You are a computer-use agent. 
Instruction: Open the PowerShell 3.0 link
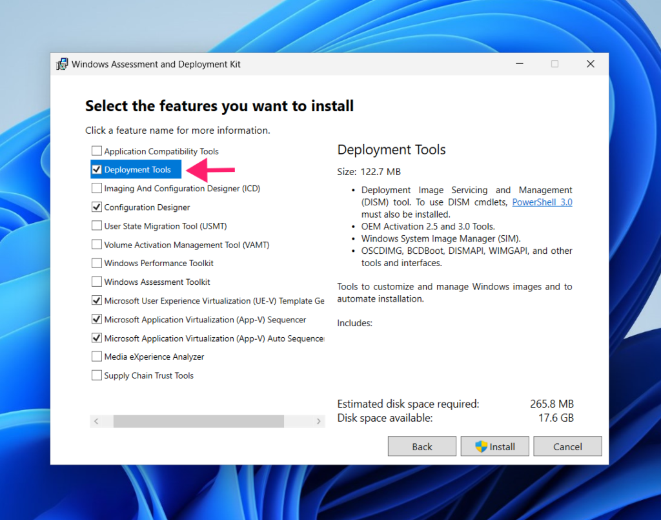[542, 202]
